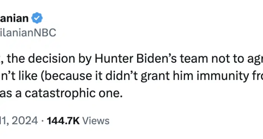
Task: Select the word "catastrophic" in the tweet
Action: tap(60, 93)
